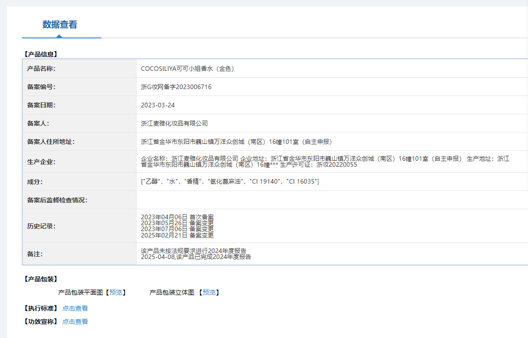Click the 产品包装平面图 label text
Image resolution: width=528 pixels, height=338 pixels.
pyautogui.click(x=80, y=292)
